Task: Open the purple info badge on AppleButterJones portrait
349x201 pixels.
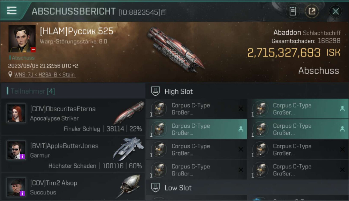Action: coord(23,156)
